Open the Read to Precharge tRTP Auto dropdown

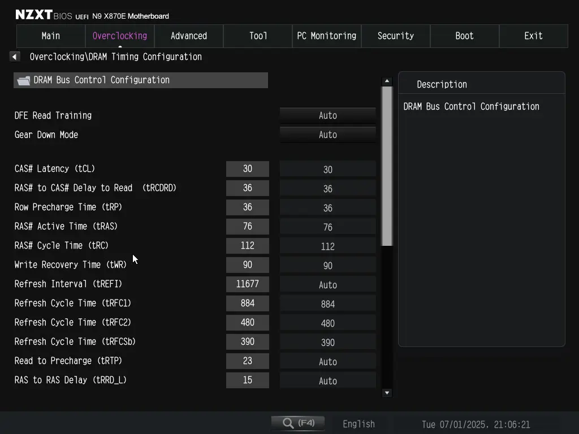328,361
